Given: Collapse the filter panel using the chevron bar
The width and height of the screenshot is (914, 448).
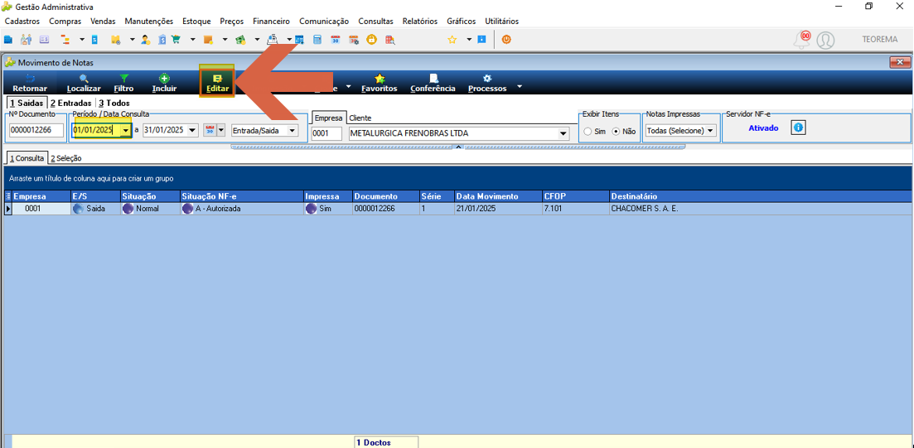Looking at the screenshot, I should (458, 147).
